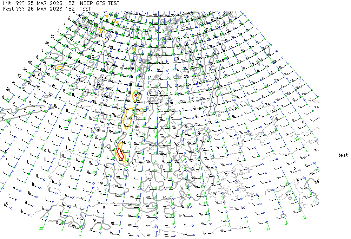This screenshot has height=239, width=351.
Task: Click the "test" label on the right side
Action: tap(343, 155)
